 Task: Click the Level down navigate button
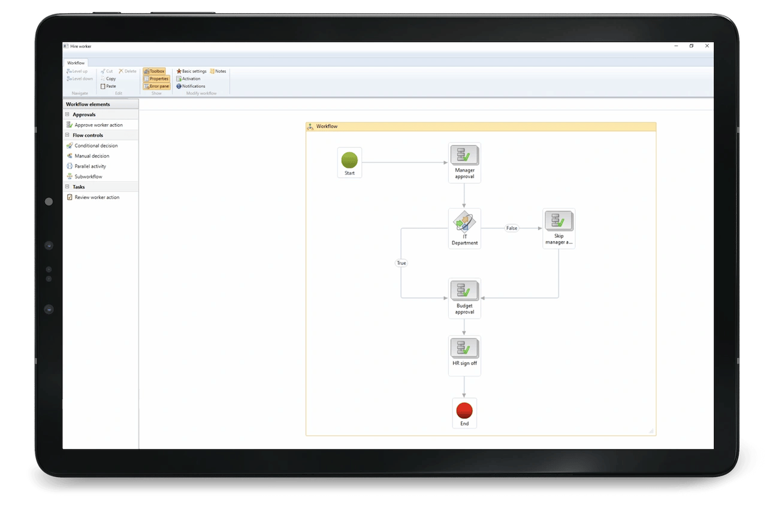click(80, 79)
